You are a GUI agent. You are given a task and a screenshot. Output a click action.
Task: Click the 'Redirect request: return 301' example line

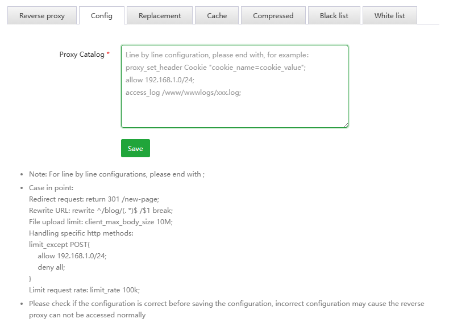point(94,199)
